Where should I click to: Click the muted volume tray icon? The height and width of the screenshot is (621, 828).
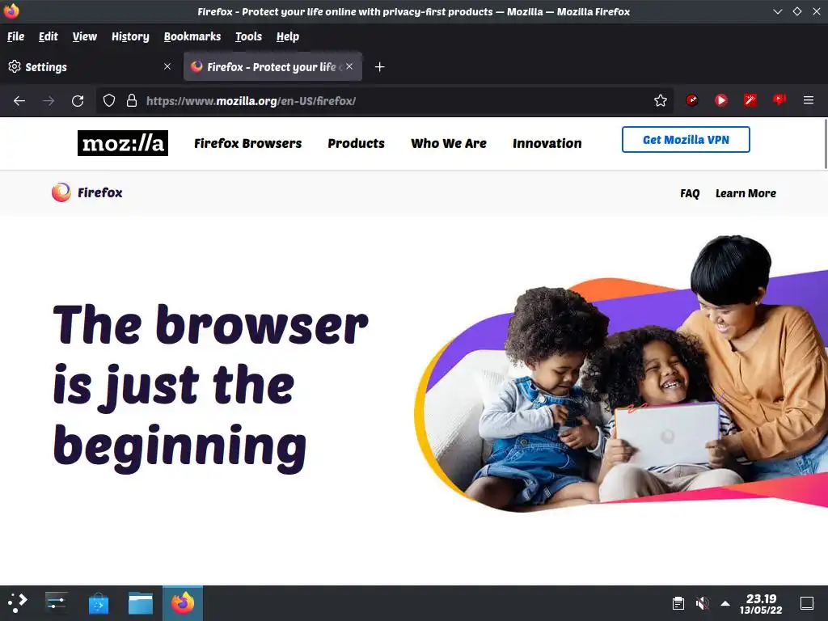702,603
